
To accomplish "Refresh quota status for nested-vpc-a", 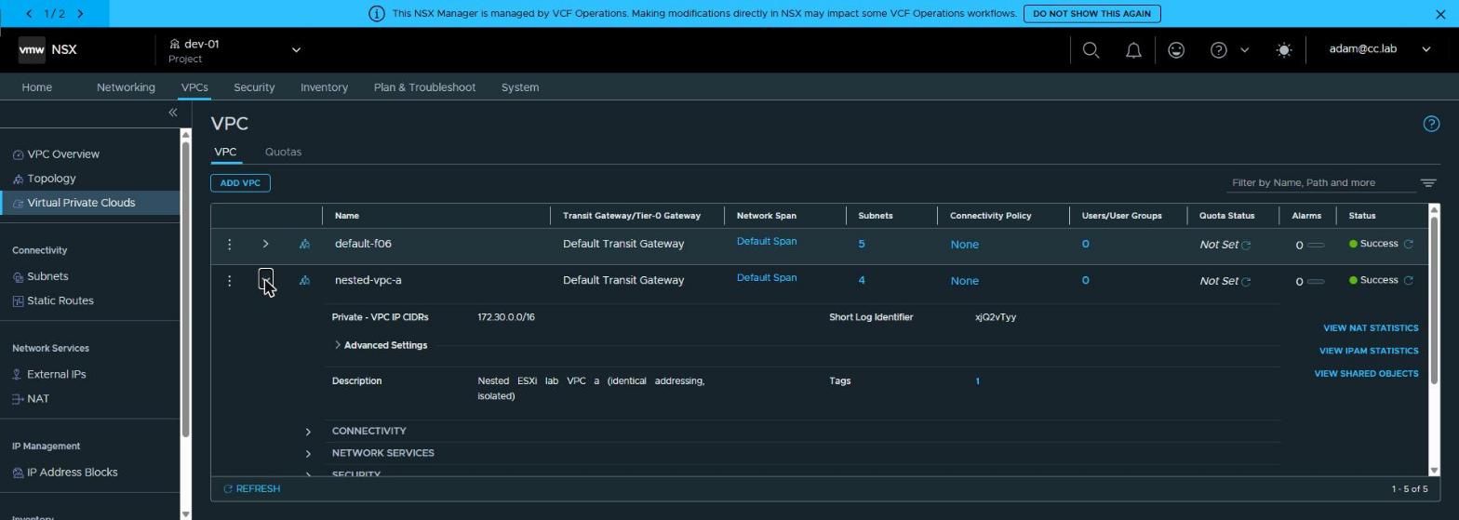I will click(x=1246, y=281).
